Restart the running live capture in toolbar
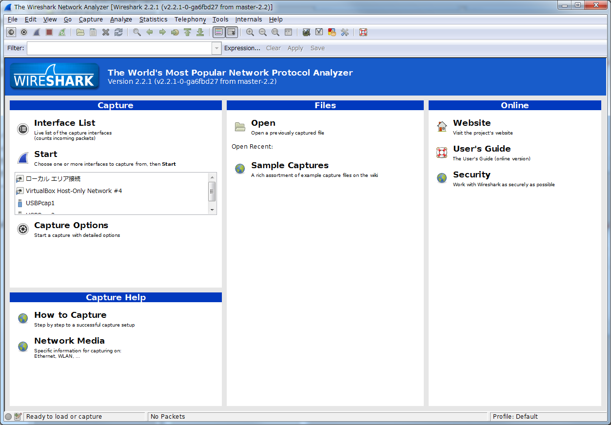Viewport: 611px width, 425px height. pyautogui.click(x=62, y=32)
